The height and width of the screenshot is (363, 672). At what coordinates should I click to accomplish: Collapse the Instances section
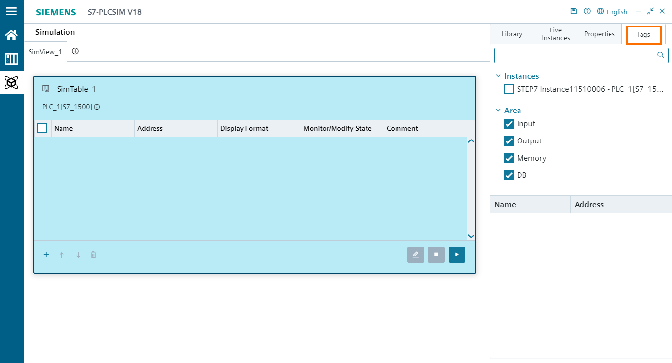tap(499, 76)
